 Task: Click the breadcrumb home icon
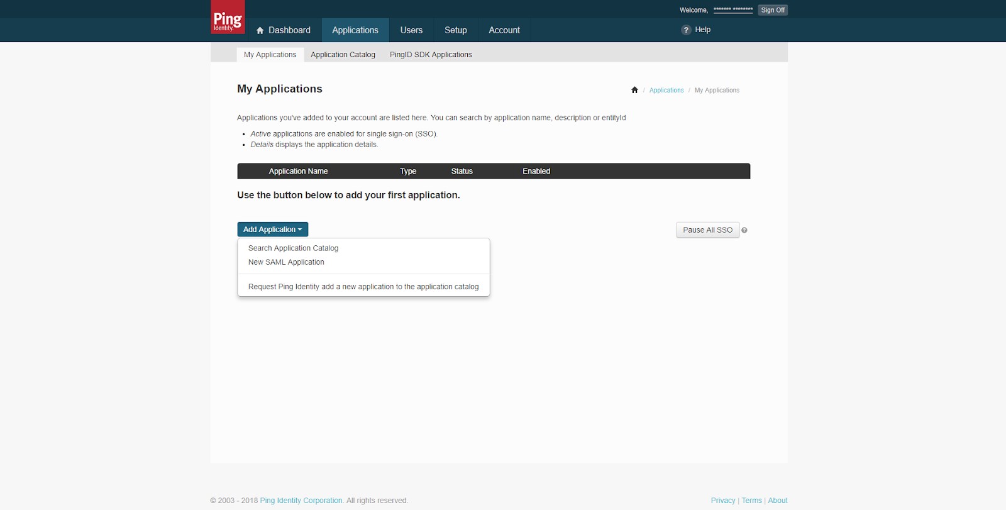[634, 91]
